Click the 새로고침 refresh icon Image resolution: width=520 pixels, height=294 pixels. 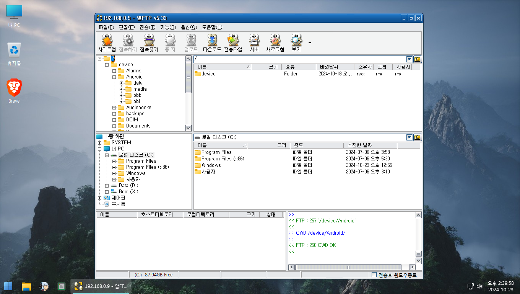tap(275, 43)
